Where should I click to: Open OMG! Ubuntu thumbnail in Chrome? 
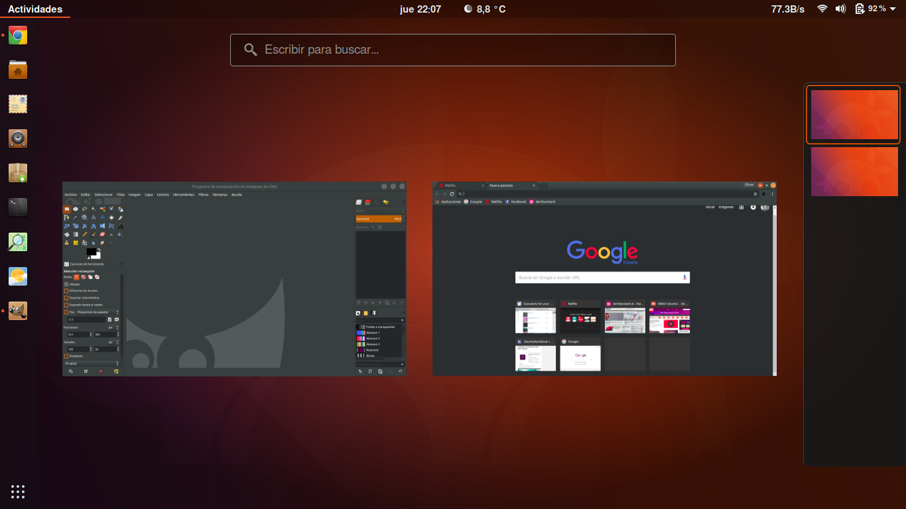coord(669,317)
